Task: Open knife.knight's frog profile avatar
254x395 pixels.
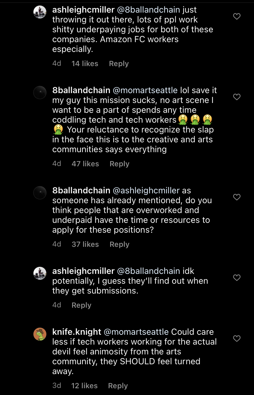Action: point(40,334)
